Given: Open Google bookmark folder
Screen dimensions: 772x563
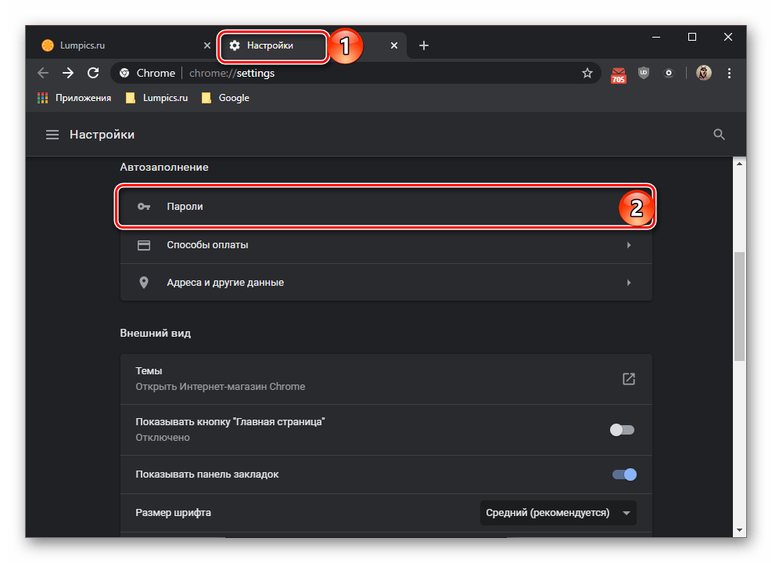Looking at the screenshot, I should [x=225, y=98].
